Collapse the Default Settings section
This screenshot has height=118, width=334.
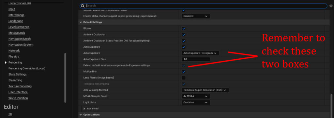coord(81,22)
